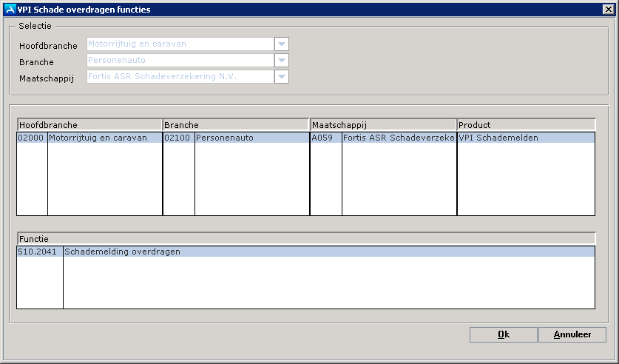This screenshot has height=364, width=619.
Task: Click the application icon in the title bar
Action: [10, 10]
